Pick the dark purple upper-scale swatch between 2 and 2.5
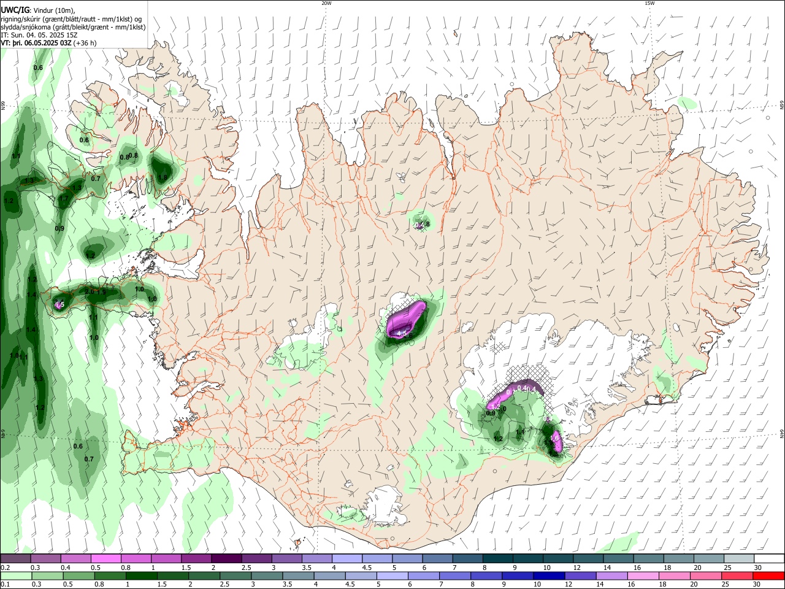 coord(226,559)
